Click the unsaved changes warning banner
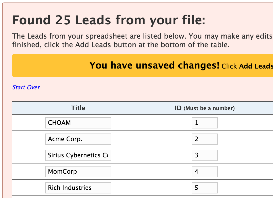 coord(142,65)
